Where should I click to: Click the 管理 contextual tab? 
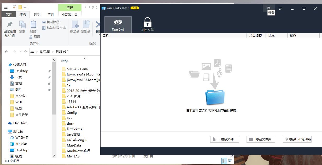click(70, 8)
